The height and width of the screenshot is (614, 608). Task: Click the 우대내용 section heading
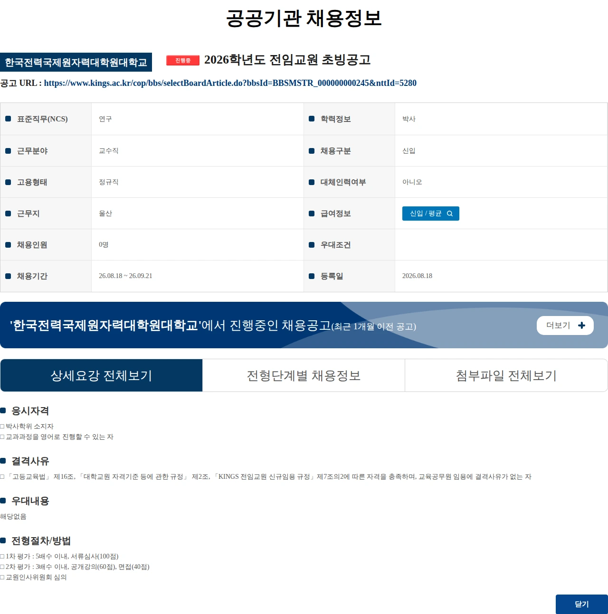click(30, 501)
